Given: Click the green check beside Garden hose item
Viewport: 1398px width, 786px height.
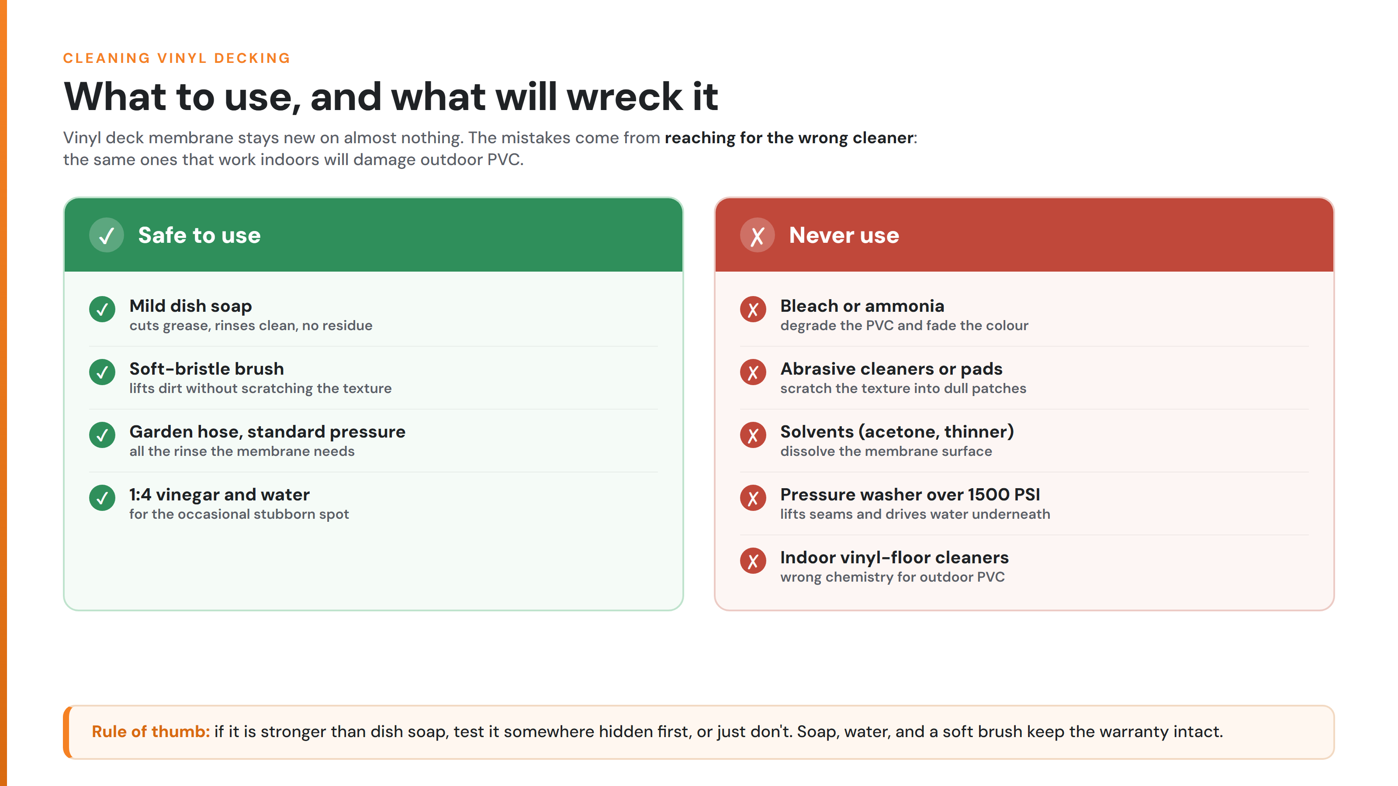Looking at the screenshot, I should [102, 435].
